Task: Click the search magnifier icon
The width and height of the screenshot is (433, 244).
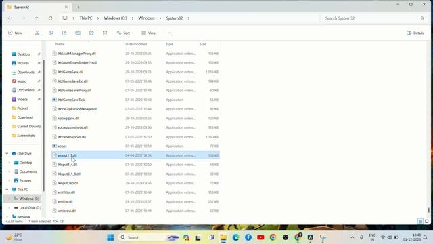Action: pos(422,18)
